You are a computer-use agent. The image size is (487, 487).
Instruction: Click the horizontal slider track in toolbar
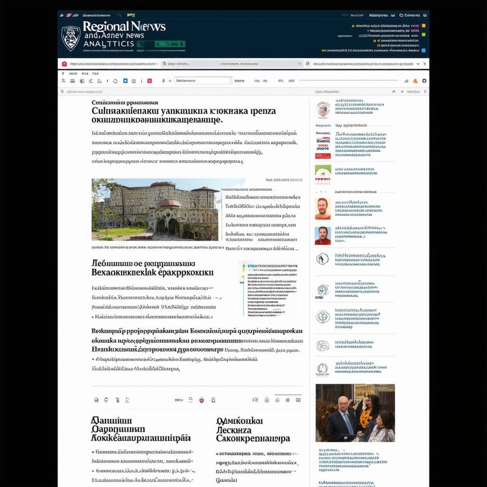point(347,80)
